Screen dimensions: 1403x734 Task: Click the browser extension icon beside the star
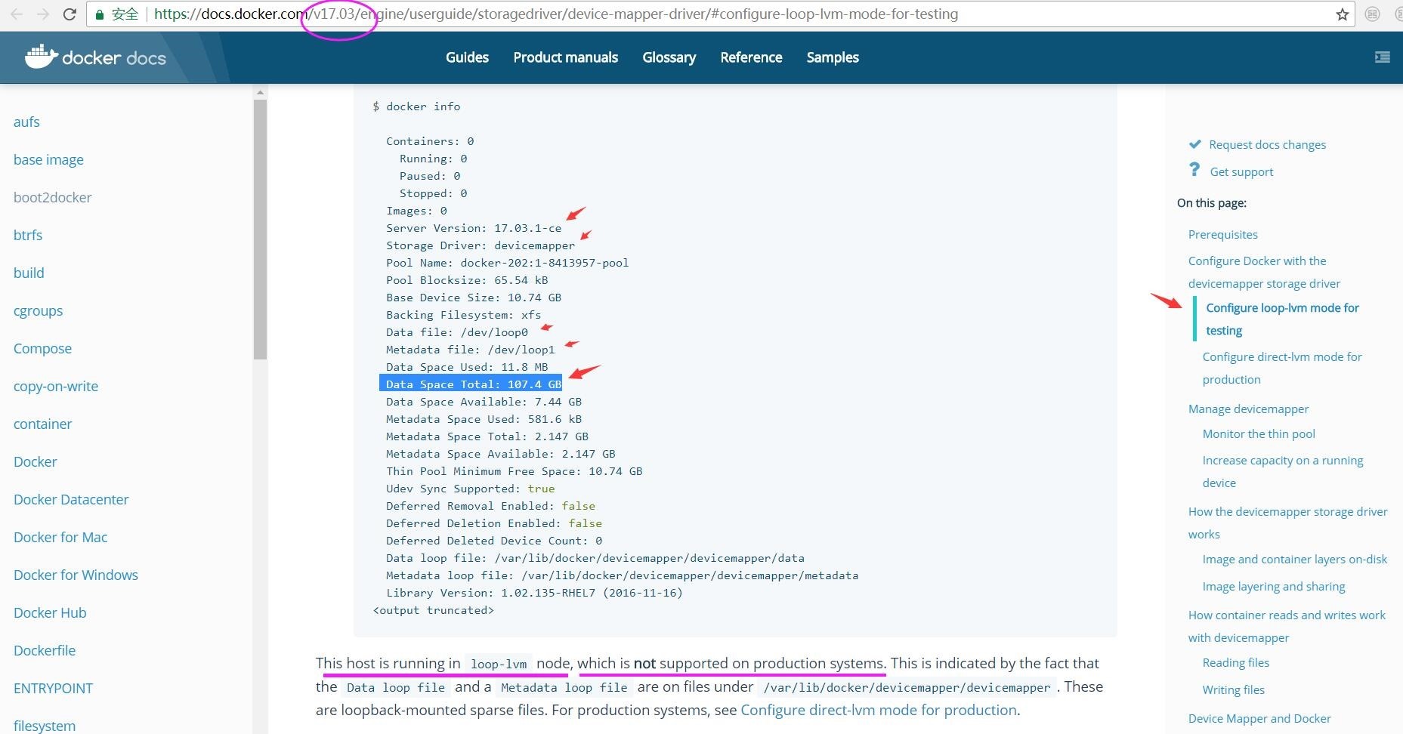tap(1373, 14)
